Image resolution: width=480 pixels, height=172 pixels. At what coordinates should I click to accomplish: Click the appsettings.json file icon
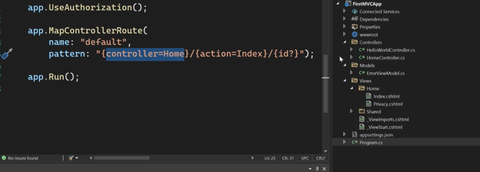355,135
